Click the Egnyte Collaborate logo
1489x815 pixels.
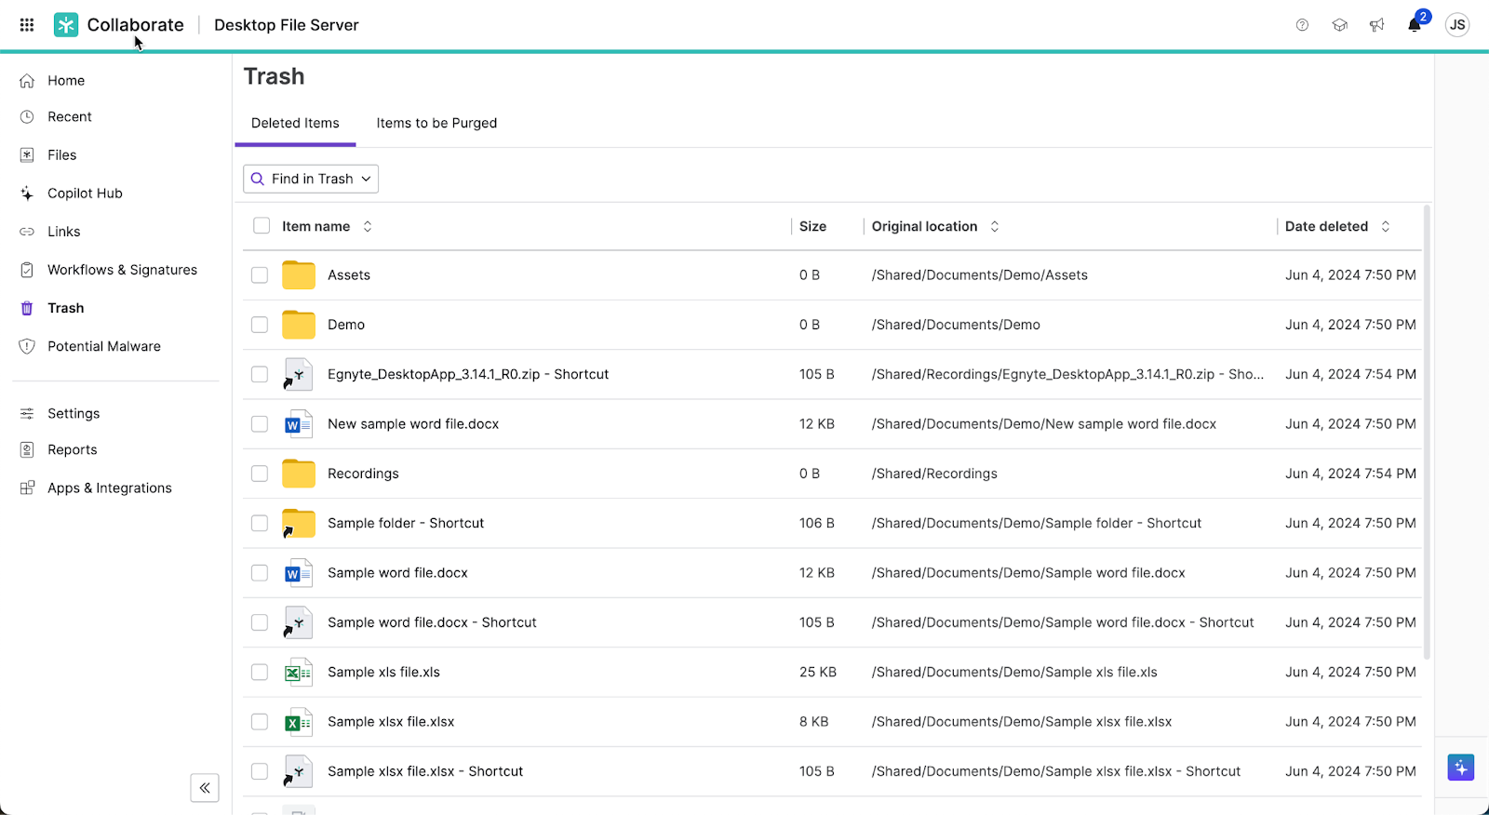(66, 25)
